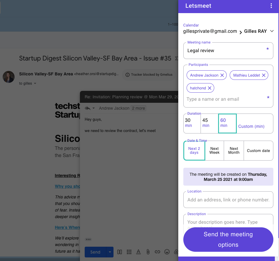The height and width of the screenshot is (261, 279).
Task: Remove Mathieu Leddet participant chip
Action: [x=264, y=75]
